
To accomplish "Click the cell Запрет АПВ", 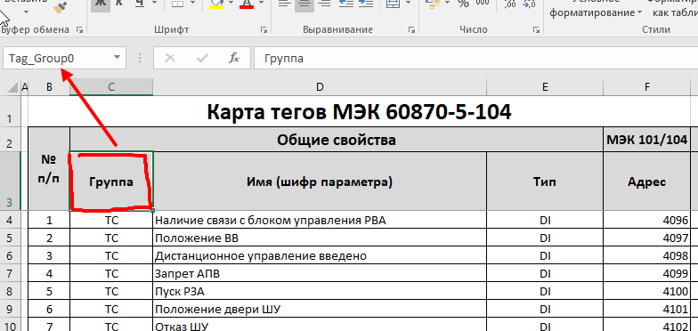I will 320,274.
